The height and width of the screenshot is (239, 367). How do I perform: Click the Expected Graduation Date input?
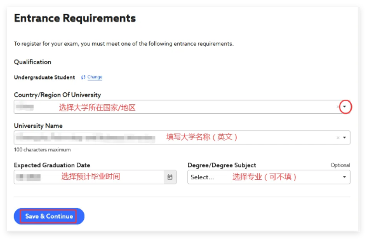coord(89,177)
